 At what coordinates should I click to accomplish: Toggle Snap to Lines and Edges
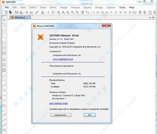[x=4, y=101]
